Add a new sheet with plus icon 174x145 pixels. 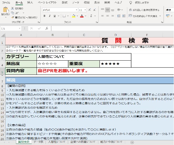click(132, 142)
